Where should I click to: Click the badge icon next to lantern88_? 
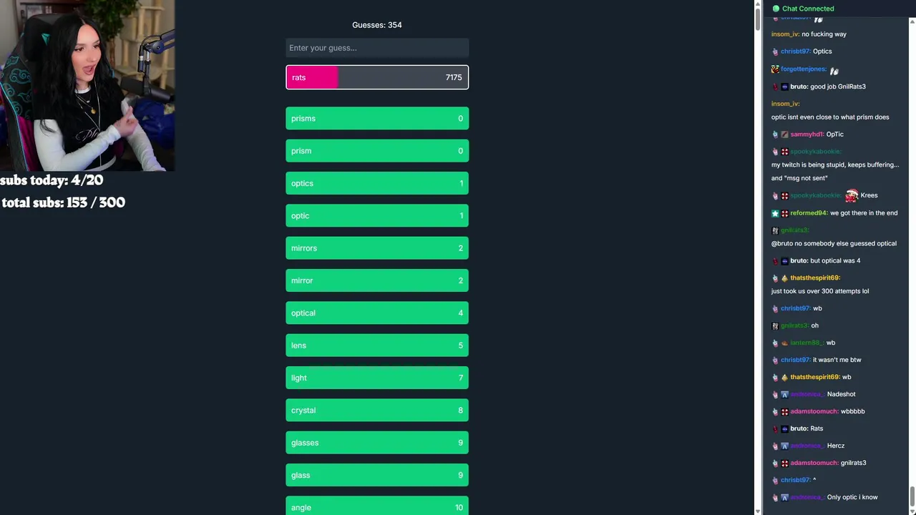[784, 343]
